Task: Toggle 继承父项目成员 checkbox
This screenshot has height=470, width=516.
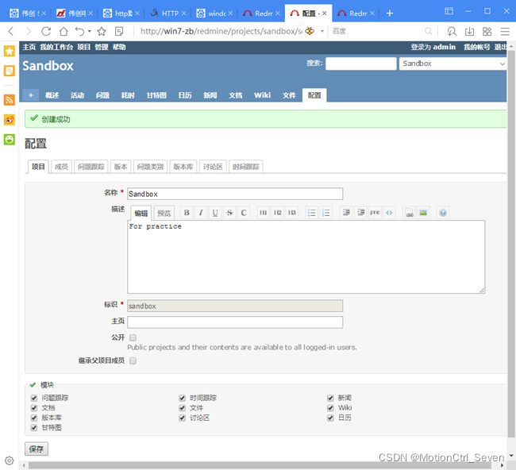Action: 133,361
